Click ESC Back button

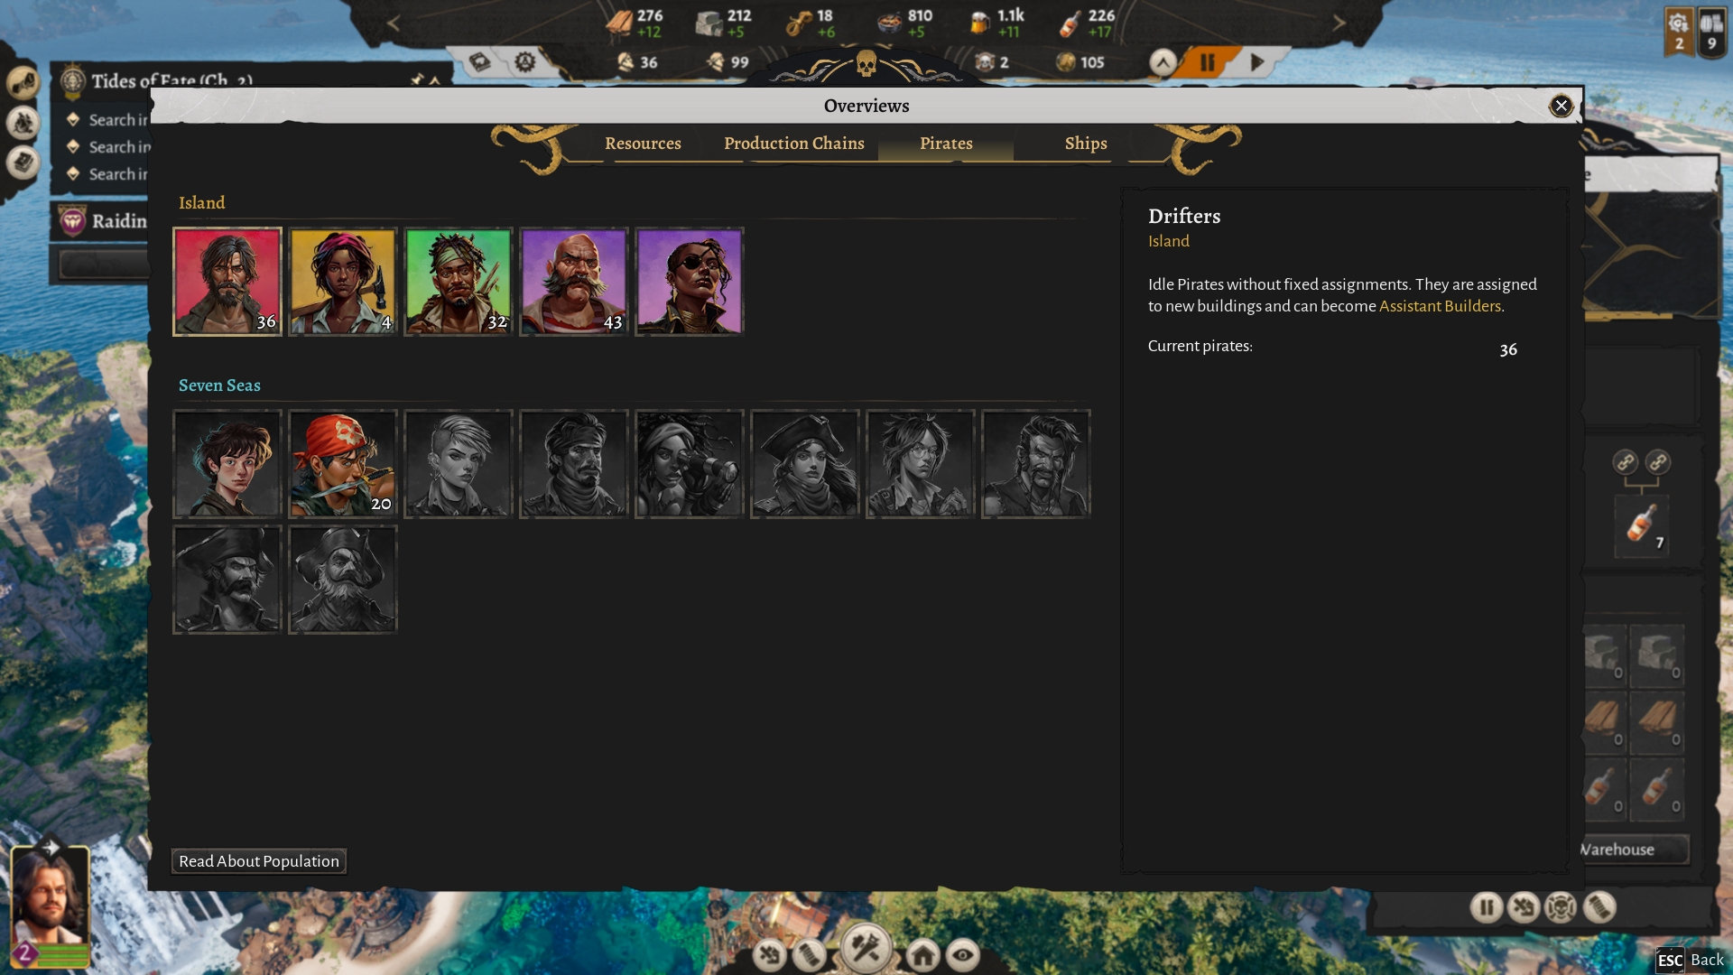(x=1691, y=960)
